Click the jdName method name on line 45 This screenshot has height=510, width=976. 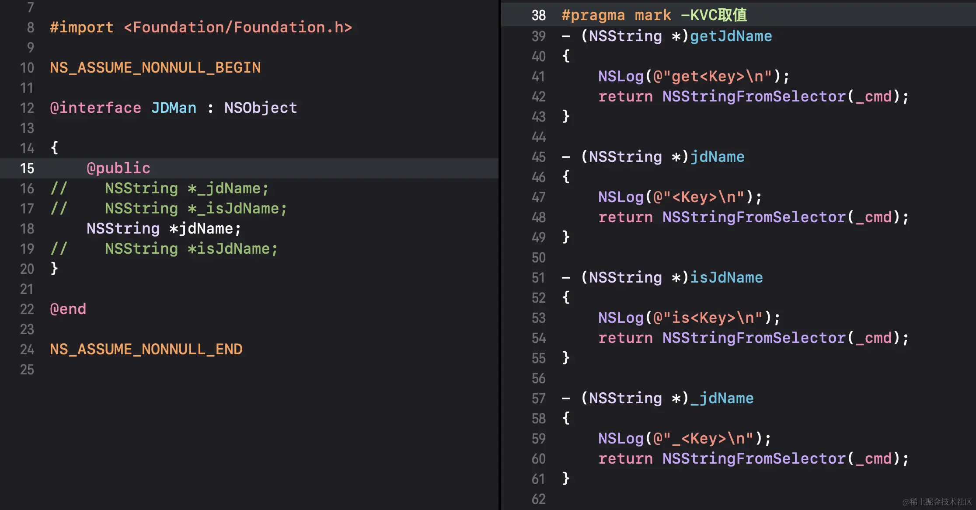coord(717,157)
